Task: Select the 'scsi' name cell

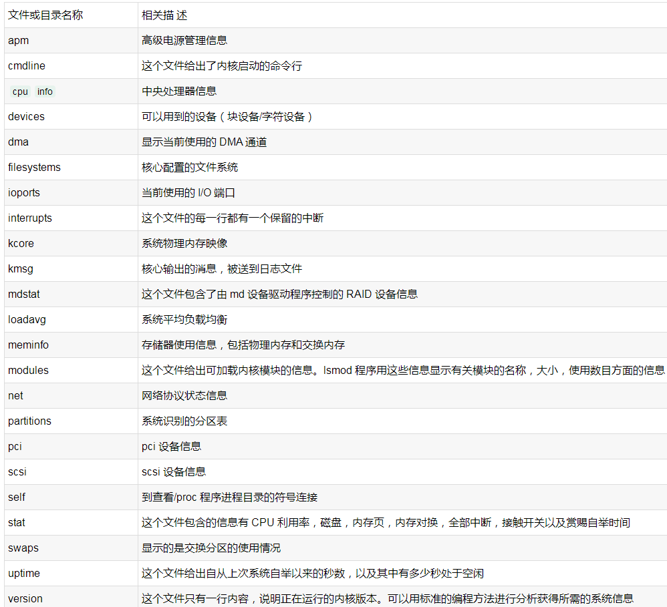Action: 71,472
